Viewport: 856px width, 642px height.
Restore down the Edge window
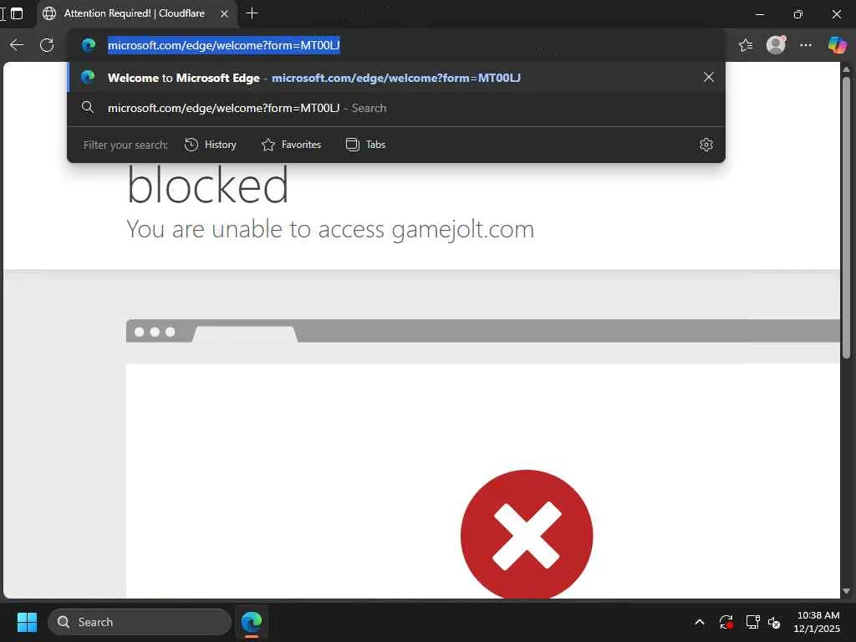tap(797, 14)
